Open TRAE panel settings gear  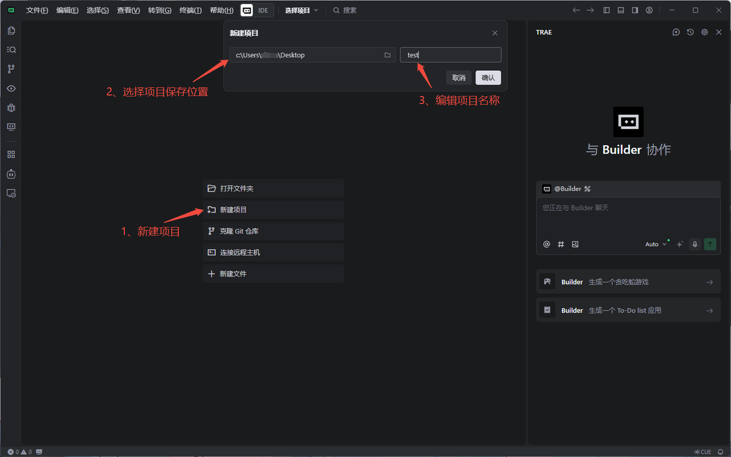[705, 33]
